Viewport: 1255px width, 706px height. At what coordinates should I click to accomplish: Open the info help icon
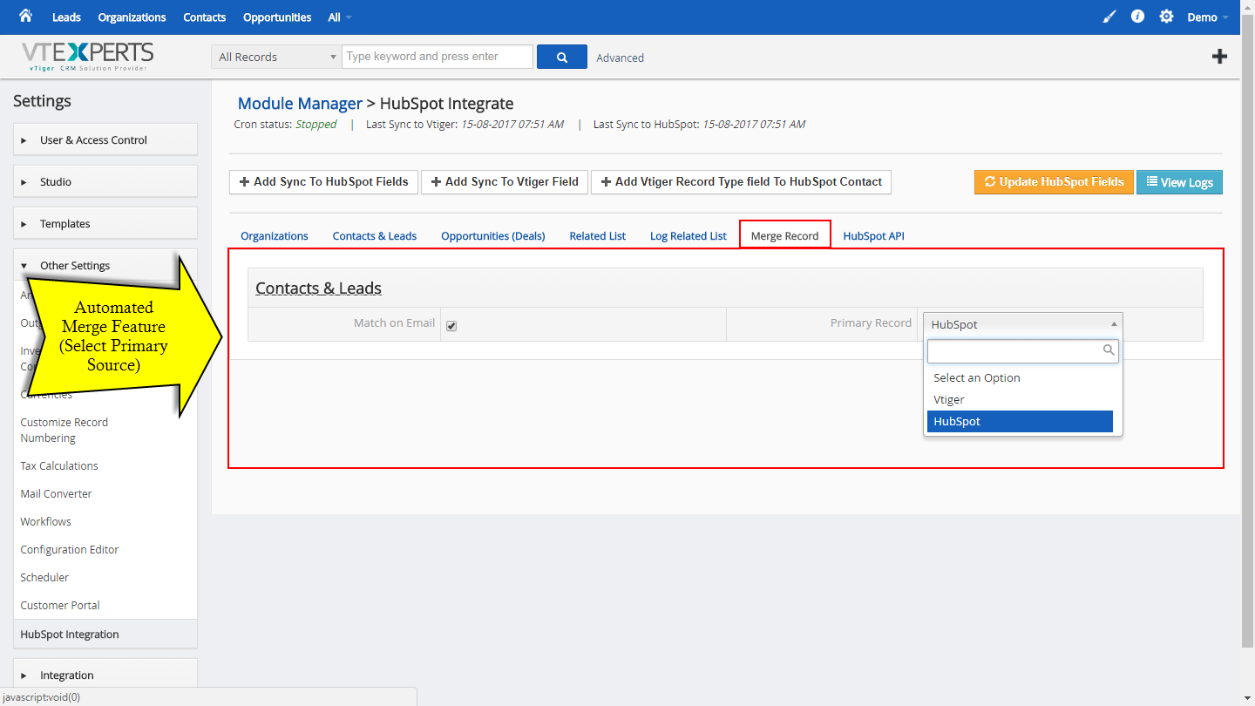tap(1137, 17)
